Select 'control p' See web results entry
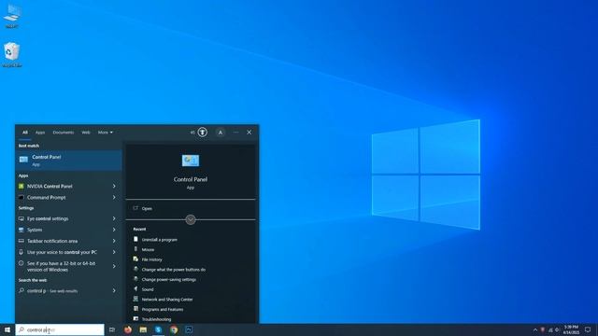This screenshot has height=336, width=598. [52, 290]
